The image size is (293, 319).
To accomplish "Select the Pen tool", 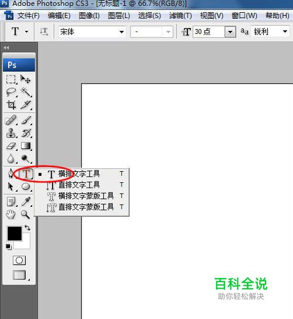I will [11, 174].
